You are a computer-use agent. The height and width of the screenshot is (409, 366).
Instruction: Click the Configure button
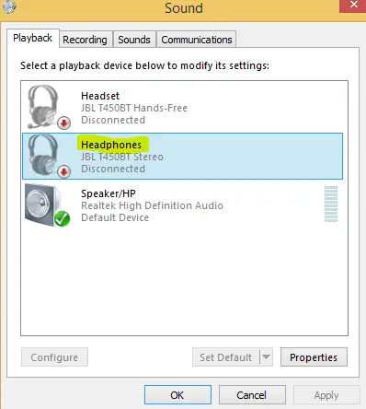[54, 357]
